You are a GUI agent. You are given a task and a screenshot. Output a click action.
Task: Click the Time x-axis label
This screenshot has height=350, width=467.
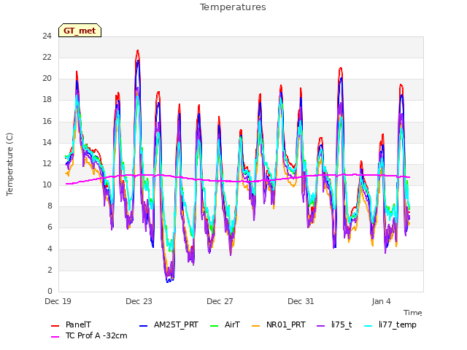coord(412,313)
